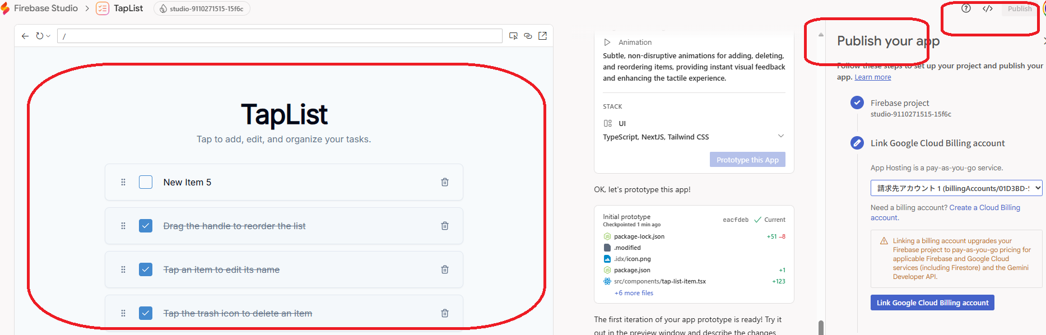The image size is (1046, 335).
Task: Click the studio-9110271515-15f6c project chip
Action: 202,8
